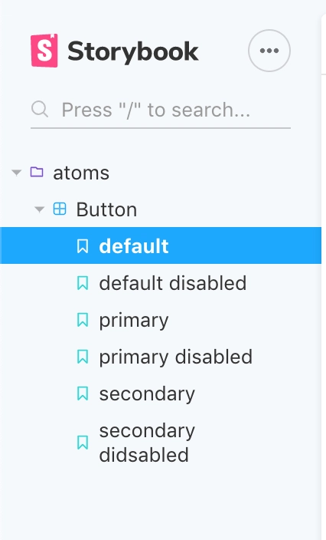Viewport: 326px width, 540px height.
Task: Click the bookmark icon beside secondary
Action: [83, 393]
